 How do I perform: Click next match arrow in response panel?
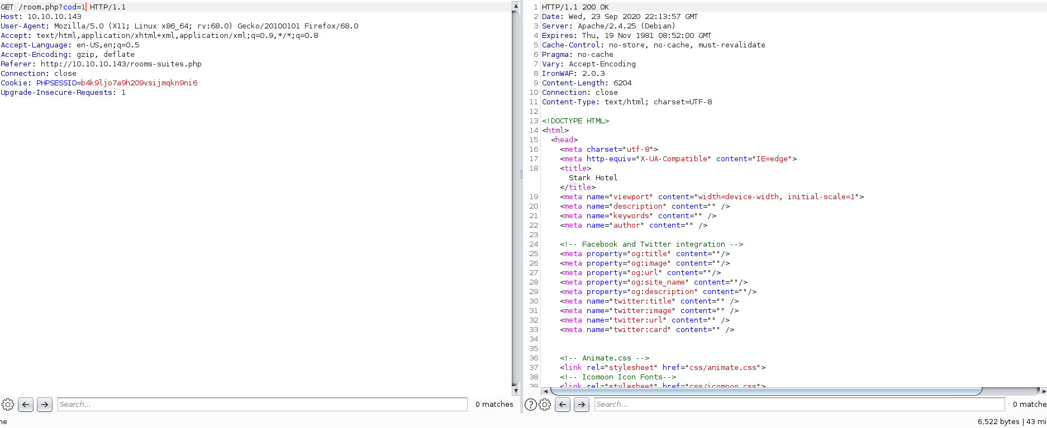pos(582,405)
